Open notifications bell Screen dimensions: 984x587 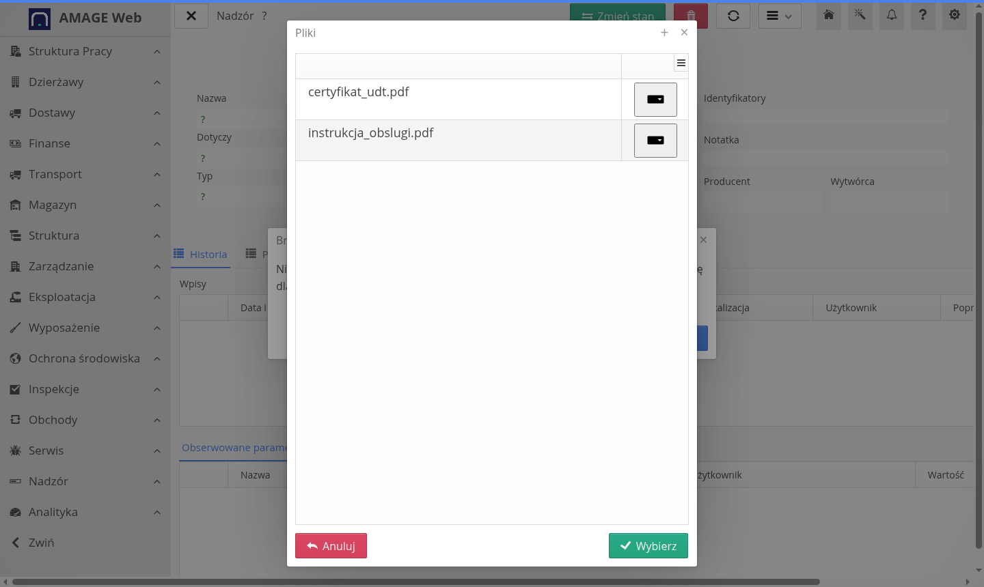892,15
